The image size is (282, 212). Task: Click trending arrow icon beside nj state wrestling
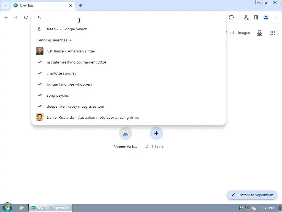click(x=40, y=62)
